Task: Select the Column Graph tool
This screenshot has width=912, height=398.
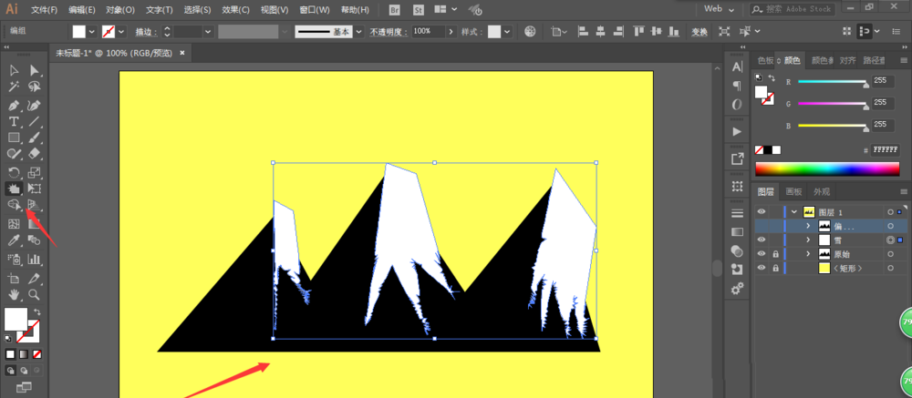Action: [x=35, y=260]
